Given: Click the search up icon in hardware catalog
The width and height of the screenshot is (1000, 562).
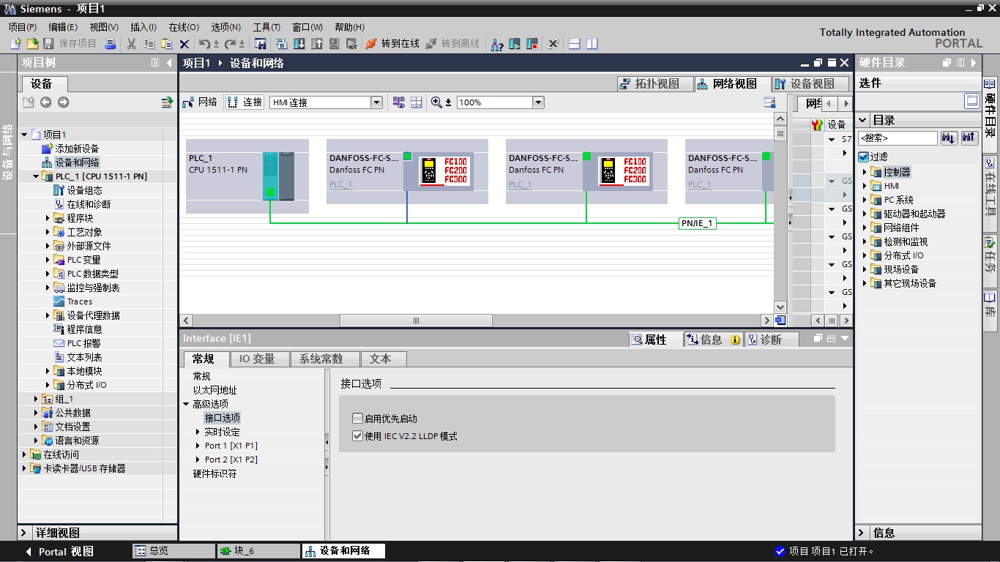Looking at the screenshot, I should point(969,138).
